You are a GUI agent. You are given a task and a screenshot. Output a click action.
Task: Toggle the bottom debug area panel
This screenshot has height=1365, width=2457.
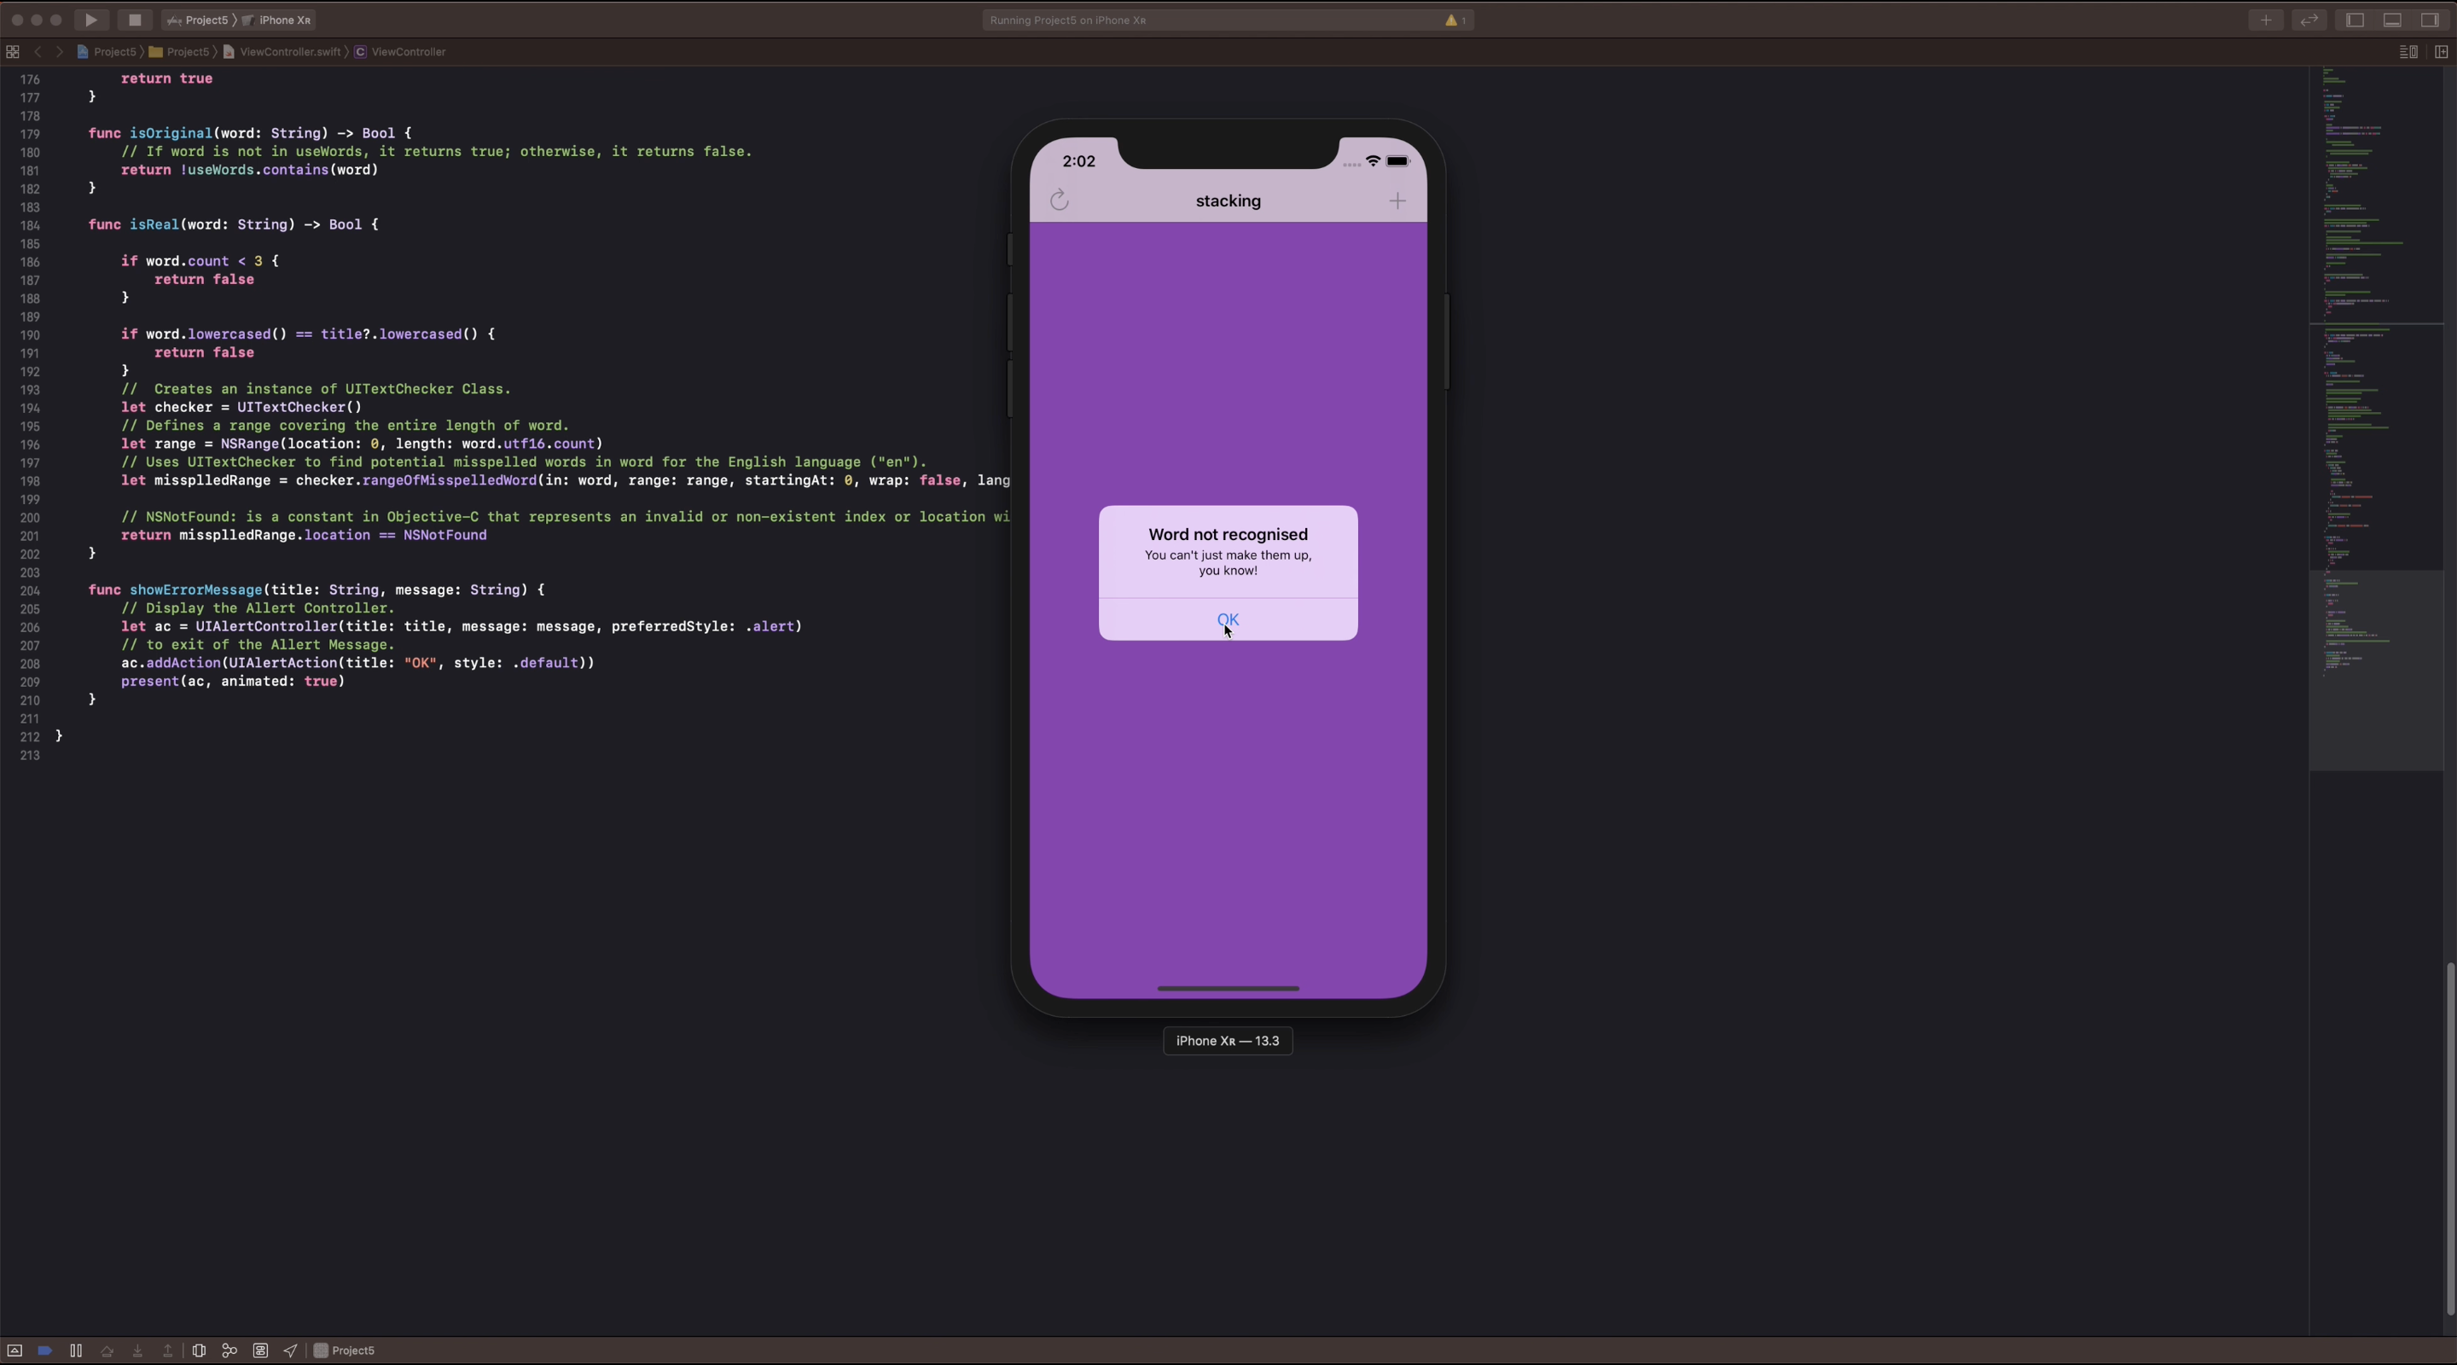pyautogui.click(x=2392, y=20)
